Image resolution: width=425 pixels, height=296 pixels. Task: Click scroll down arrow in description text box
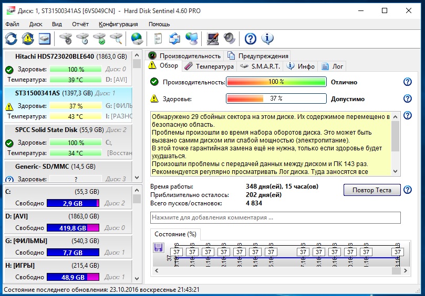(x=396, y=171)
